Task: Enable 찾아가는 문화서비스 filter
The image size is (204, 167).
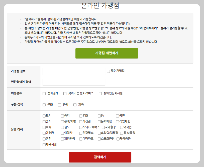Action: pyautogui.click(x=65, y=93)
